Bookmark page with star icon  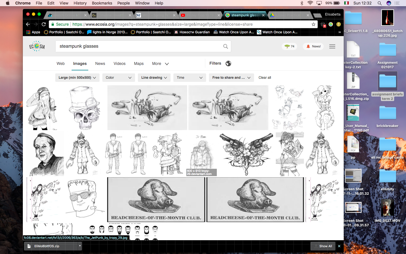click(x=313, y=24)
